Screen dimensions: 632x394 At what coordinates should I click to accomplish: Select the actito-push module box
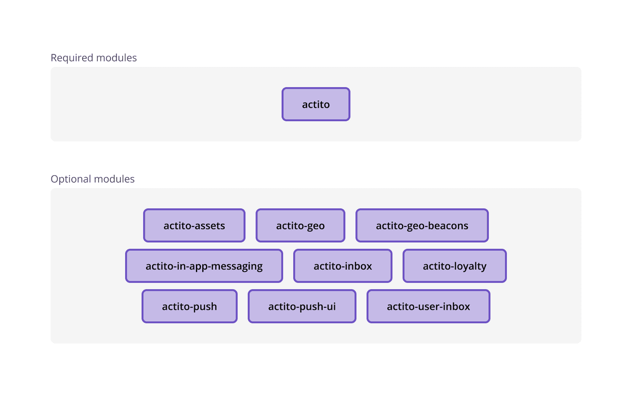pyautogui.click(x=190, y=306)
